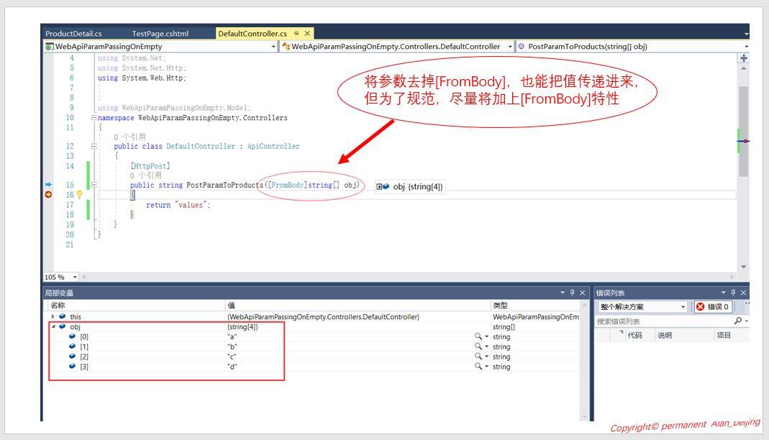Click the variable icon beside this in 局部变量
The height and width of the screenshot is (440, 769).
coord(63,316)
